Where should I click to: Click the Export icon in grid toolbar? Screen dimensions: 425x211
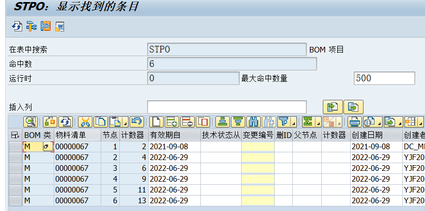pos(390,122)
